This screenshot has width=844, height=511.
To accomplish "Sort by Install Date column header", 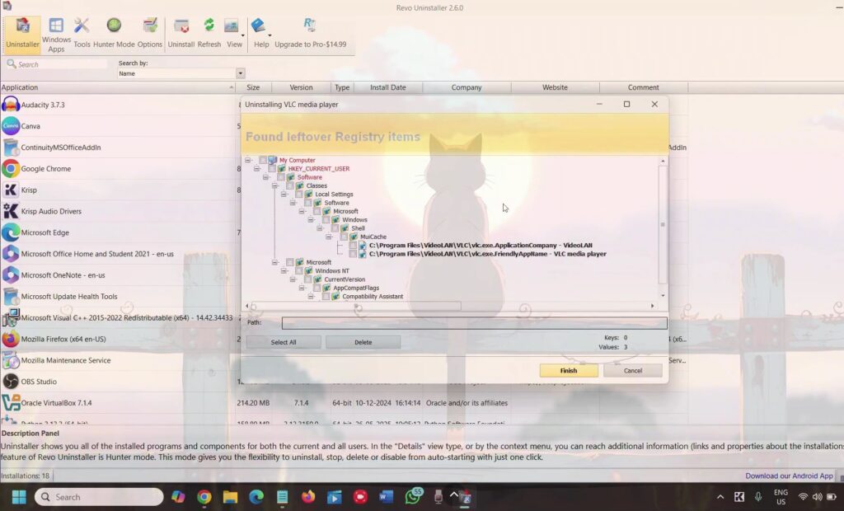I will point(387,87).
